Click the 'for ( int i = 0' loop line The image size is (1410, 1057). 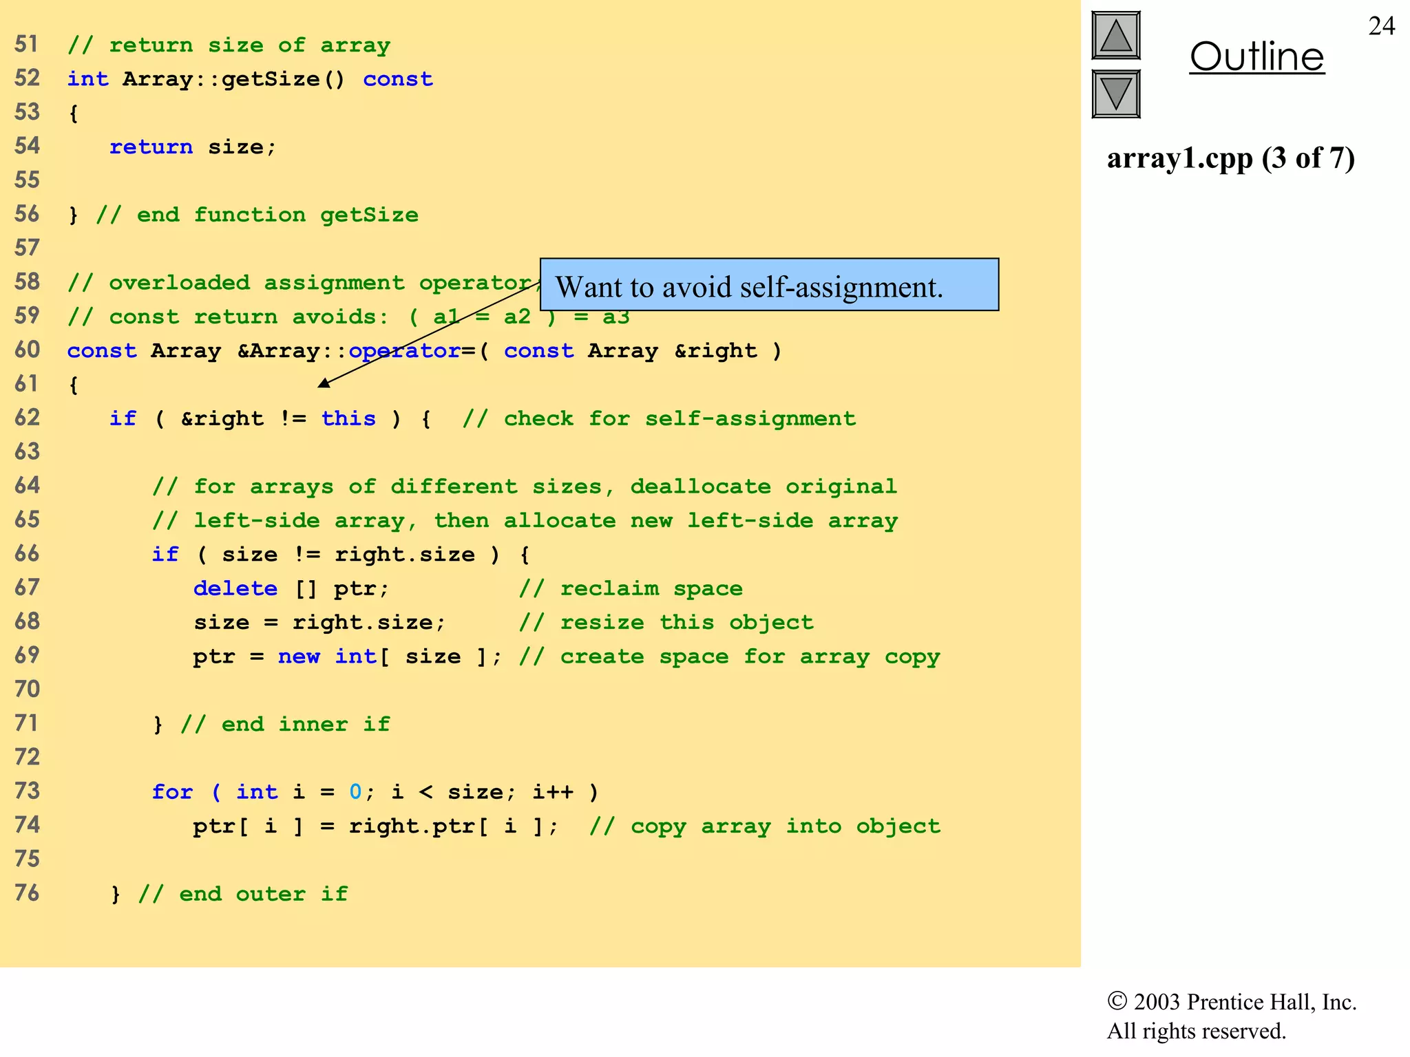point(375,792)
